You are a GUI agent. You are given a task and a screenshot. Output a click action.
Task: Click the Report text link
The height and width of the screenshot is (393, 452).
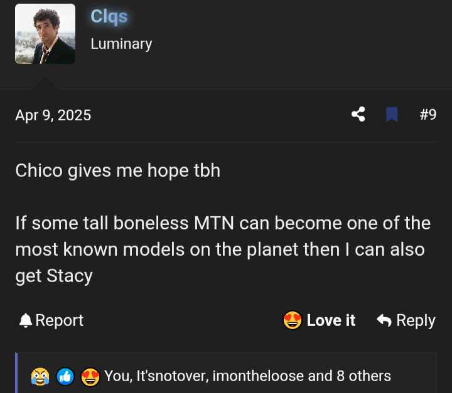[59, 320]
